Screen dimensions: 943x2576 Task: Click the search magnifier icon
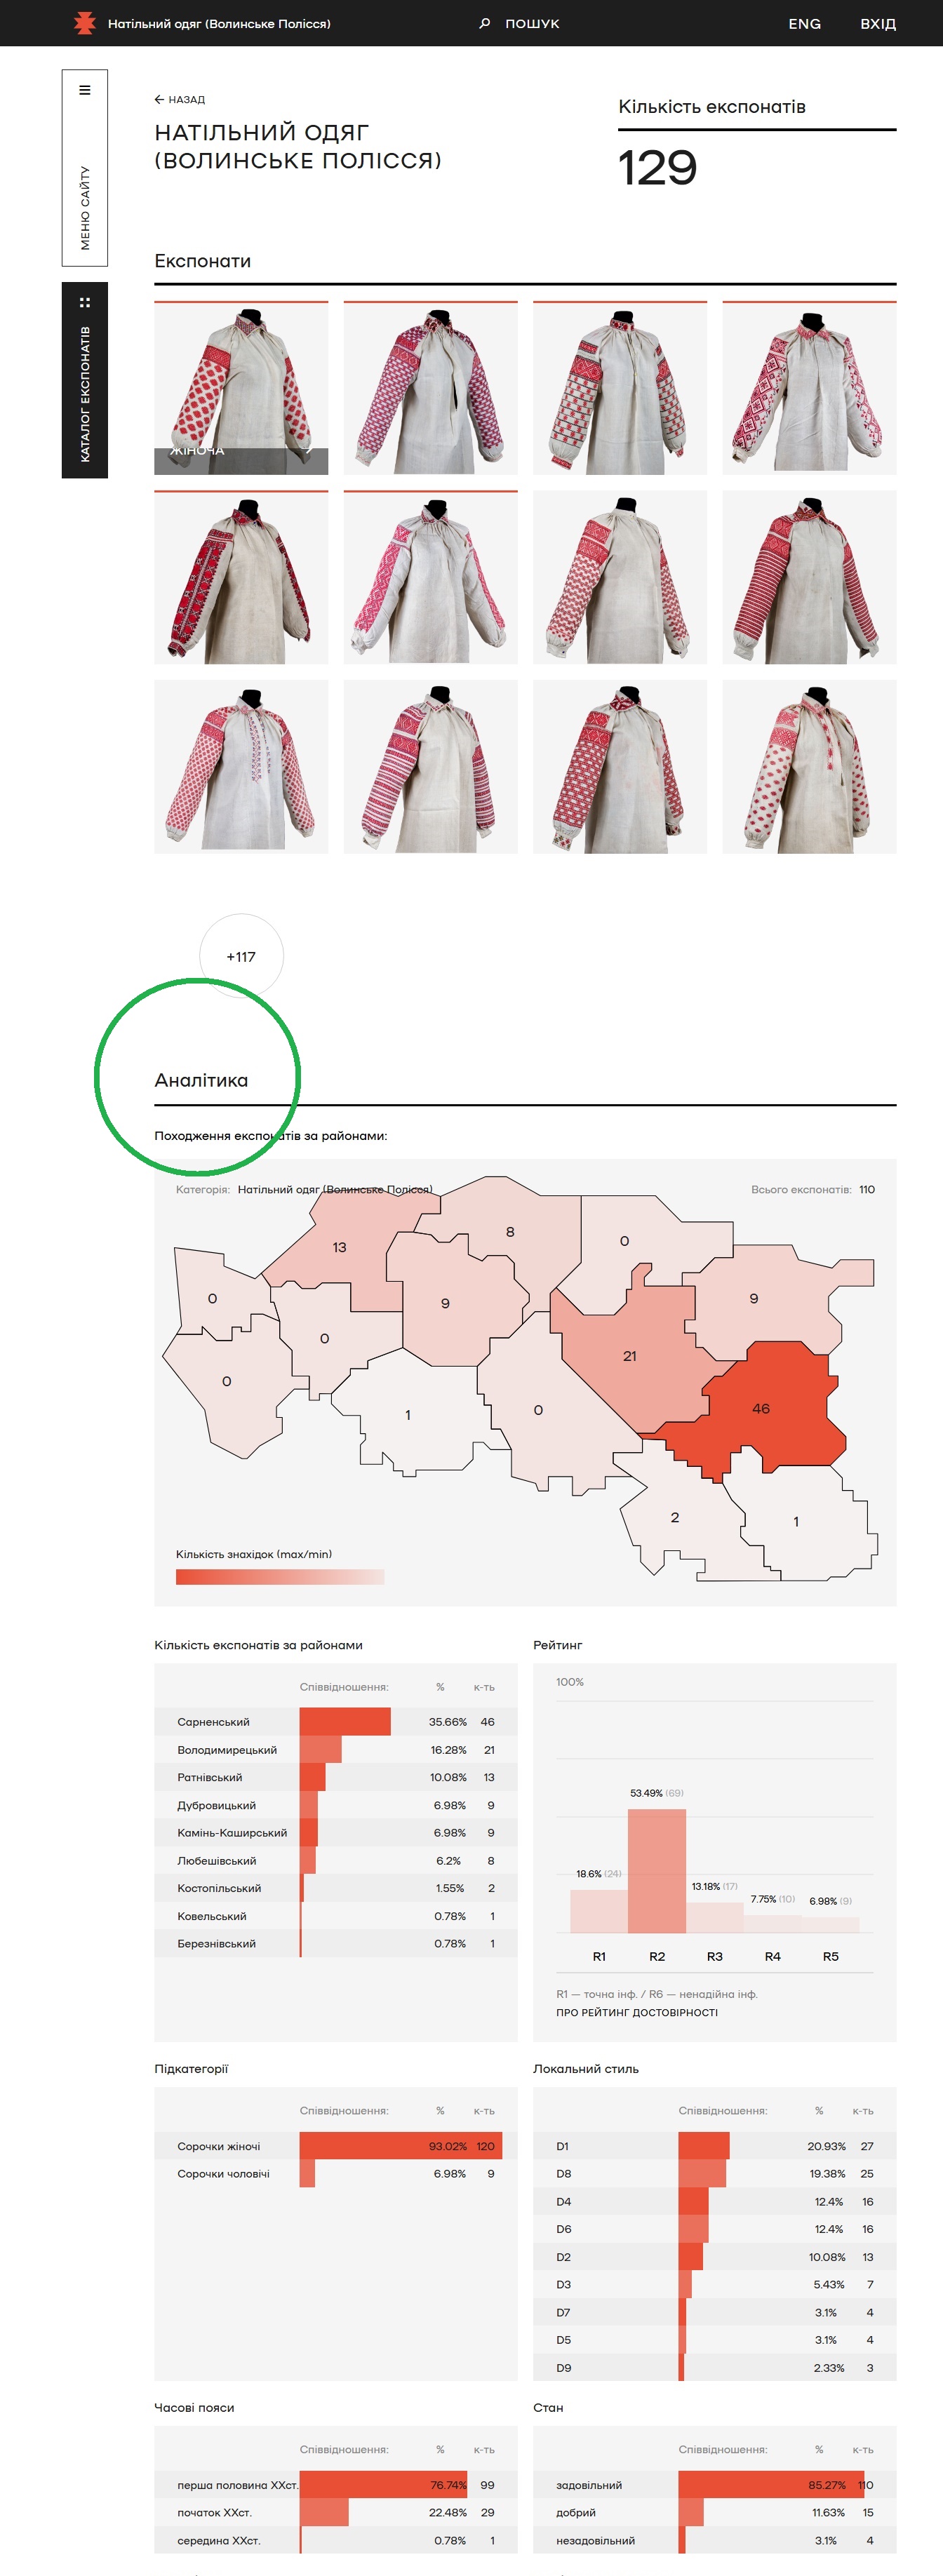click(485, 23)
